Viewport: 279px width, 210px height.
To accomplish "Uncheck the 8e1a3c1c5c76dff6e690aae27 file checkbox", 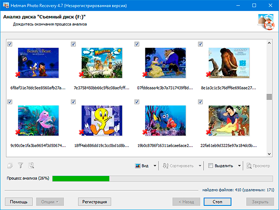I will point(200,44).
